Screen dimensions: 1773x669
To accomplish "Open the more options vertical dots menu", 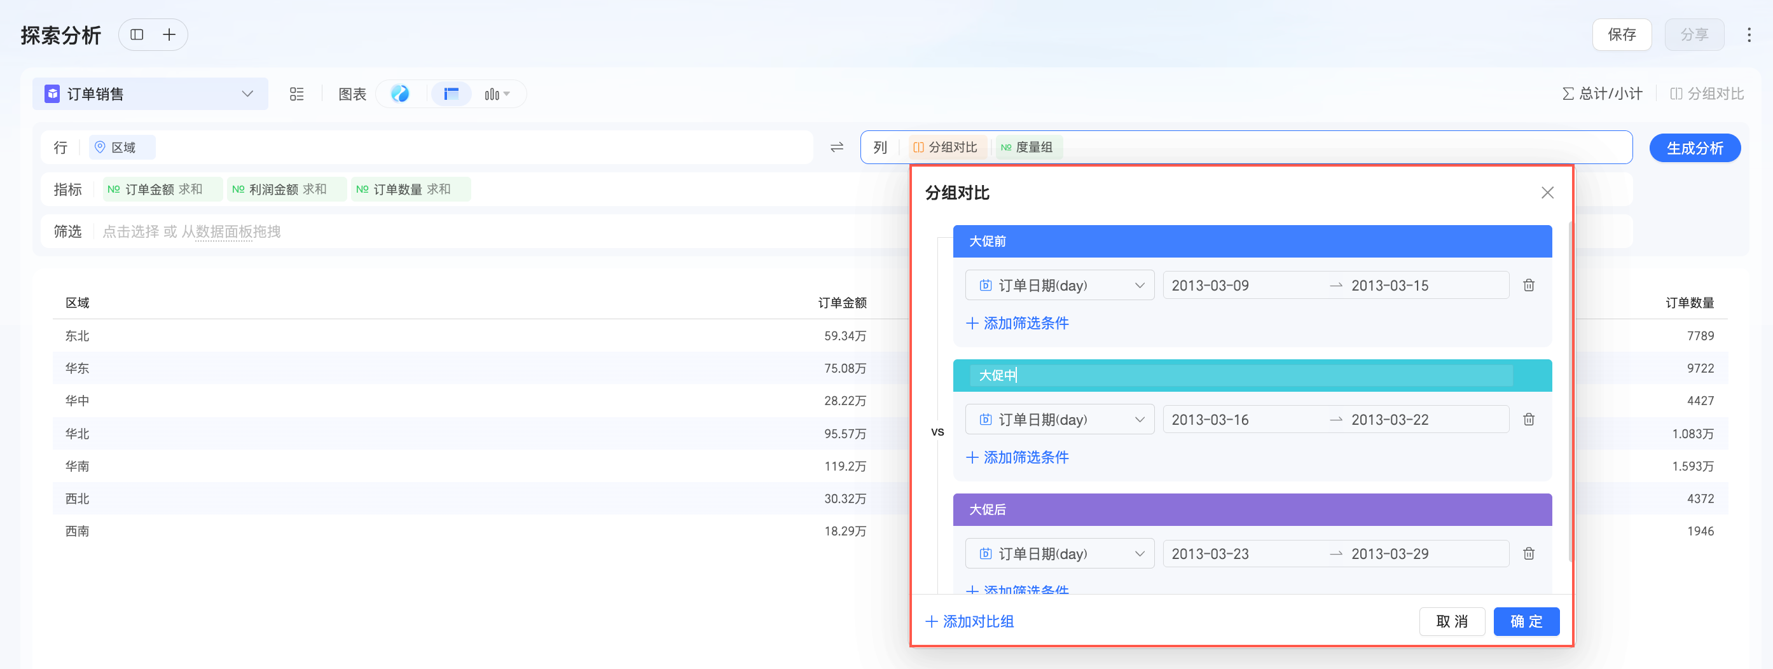I will [x=1749, y=34].
